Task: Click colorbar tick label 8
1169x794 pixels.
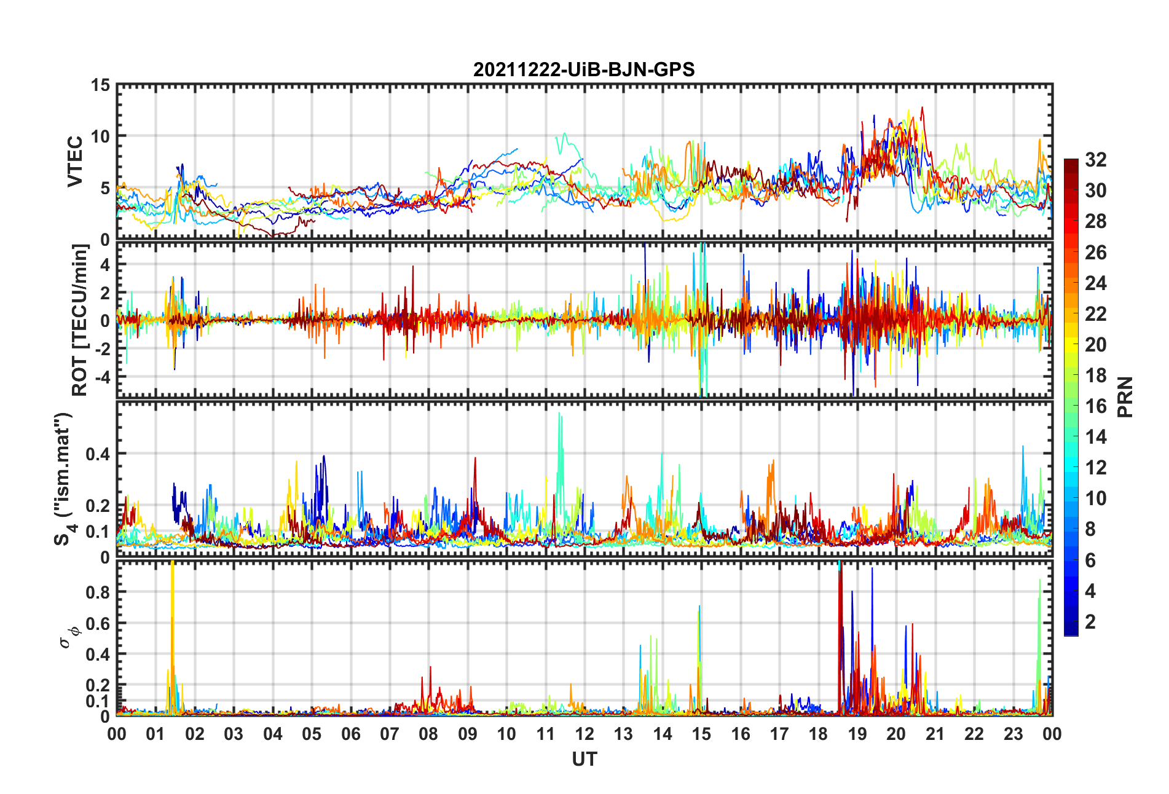Action: click(1090, 529)
